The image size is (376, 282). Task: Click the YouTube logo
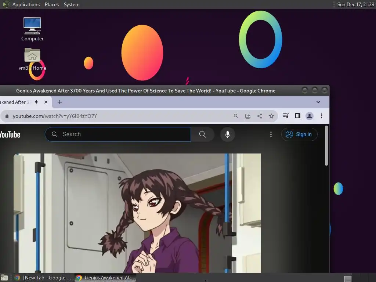click(x=10, y=134)
